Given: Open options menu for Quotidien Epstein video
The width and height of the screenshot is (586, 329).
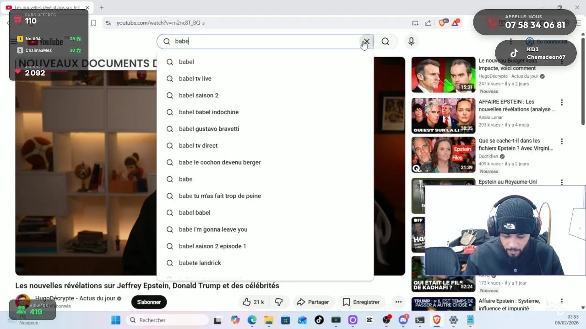Looking at the screenshot, I should [562, 142].
